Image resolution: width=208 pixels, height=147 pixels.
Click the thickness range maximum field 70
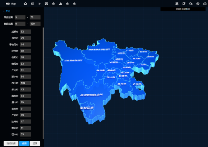coord(35,17)
